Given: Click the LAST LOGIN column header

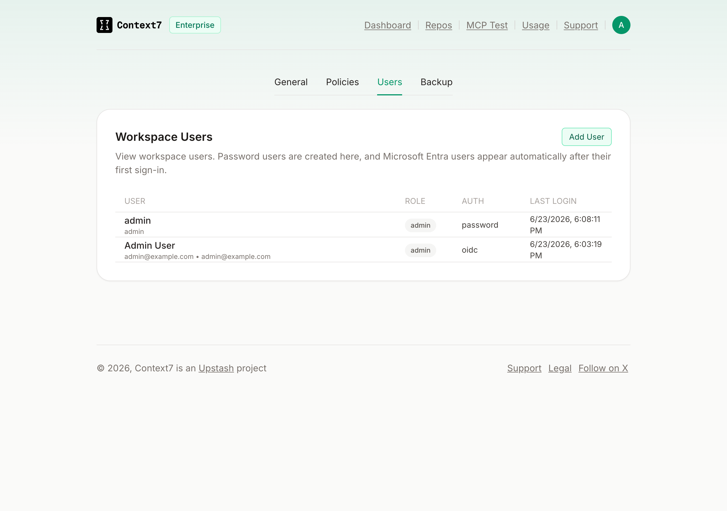Looking at the screenshot, I should click(553, 201).
